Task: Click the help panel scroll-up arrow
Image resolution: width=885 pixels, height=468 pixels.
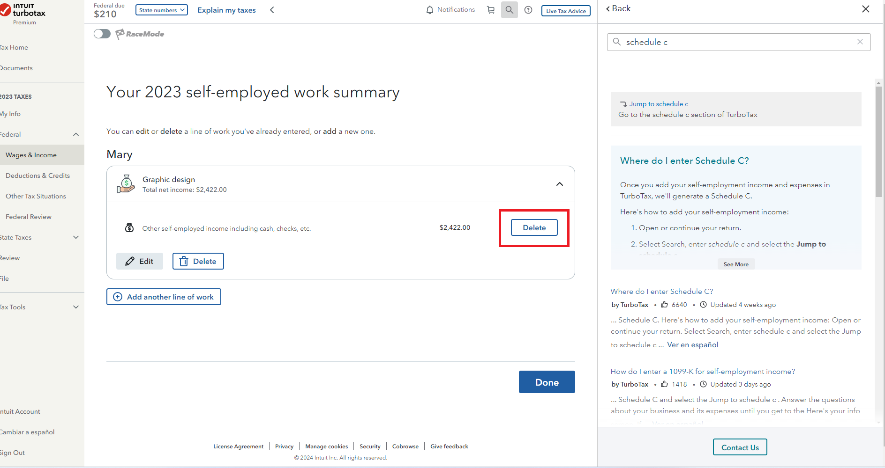Action: point(878,83)
